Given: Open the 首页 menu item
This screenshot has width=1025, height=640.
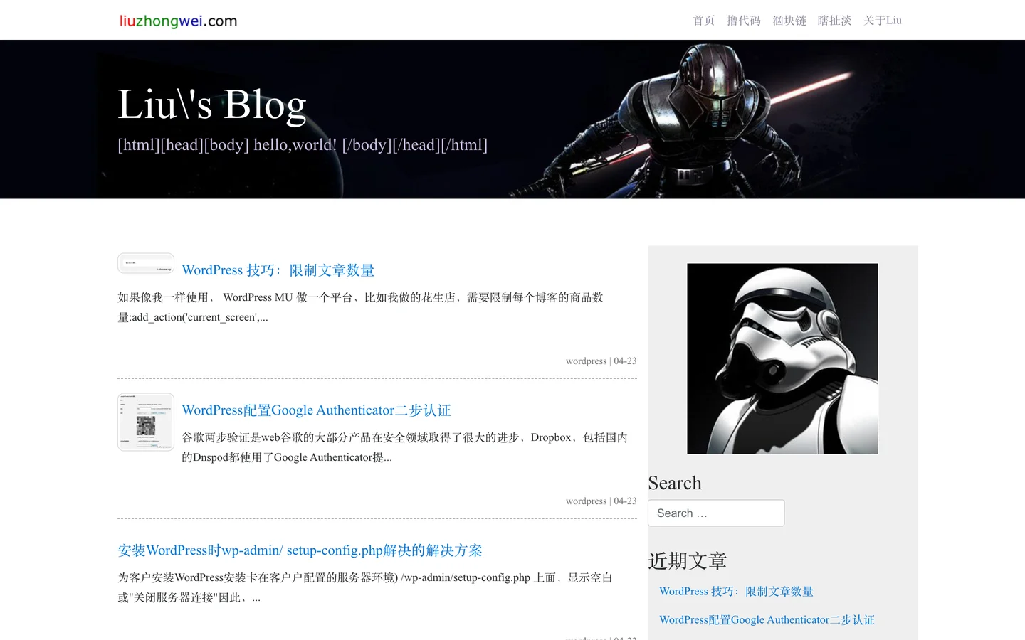Looking at the screenshot, I should 704,21.
